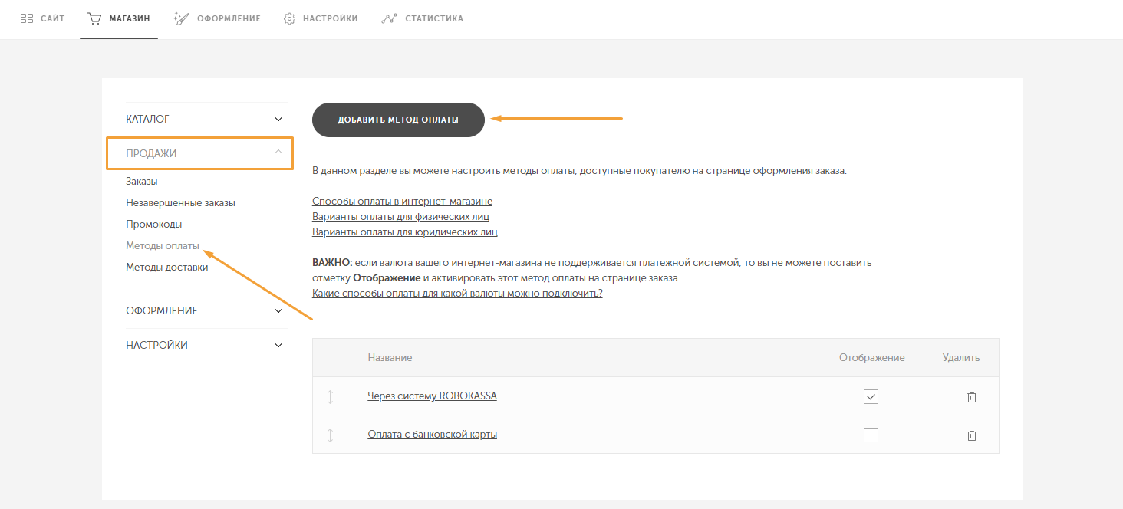Open the САЙТ top tab

tap(42, 18)
